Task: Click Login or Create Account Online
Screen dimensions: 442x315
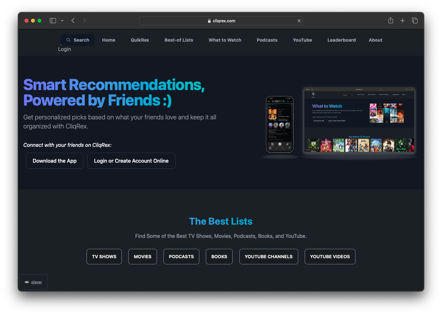Action: pos(131,161)
